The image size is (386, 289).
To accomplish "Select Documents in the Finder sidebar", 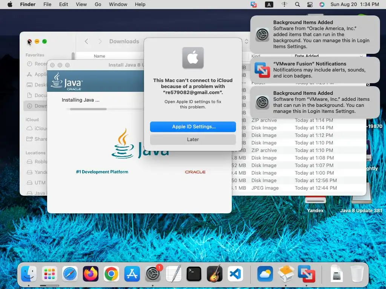I will [37, 95].
